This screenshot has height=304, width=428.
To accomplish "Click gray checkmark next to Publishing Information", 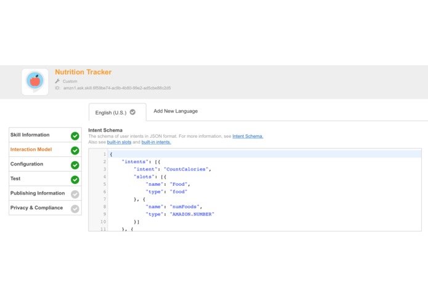I will pyautogui.click(x=75, y=194).
